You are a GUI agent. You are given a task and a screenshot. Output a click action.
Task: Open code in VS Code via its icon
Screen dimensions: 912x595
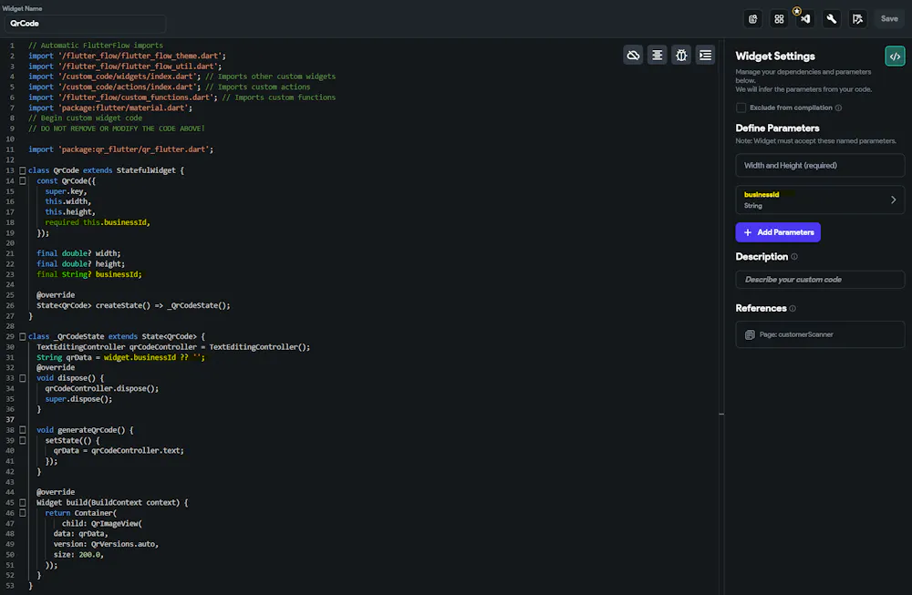tap(805, 19)
